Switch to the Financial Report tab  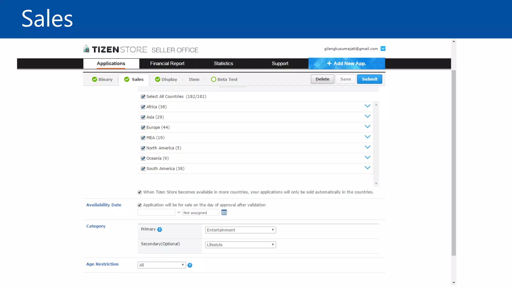coord(167,63)
